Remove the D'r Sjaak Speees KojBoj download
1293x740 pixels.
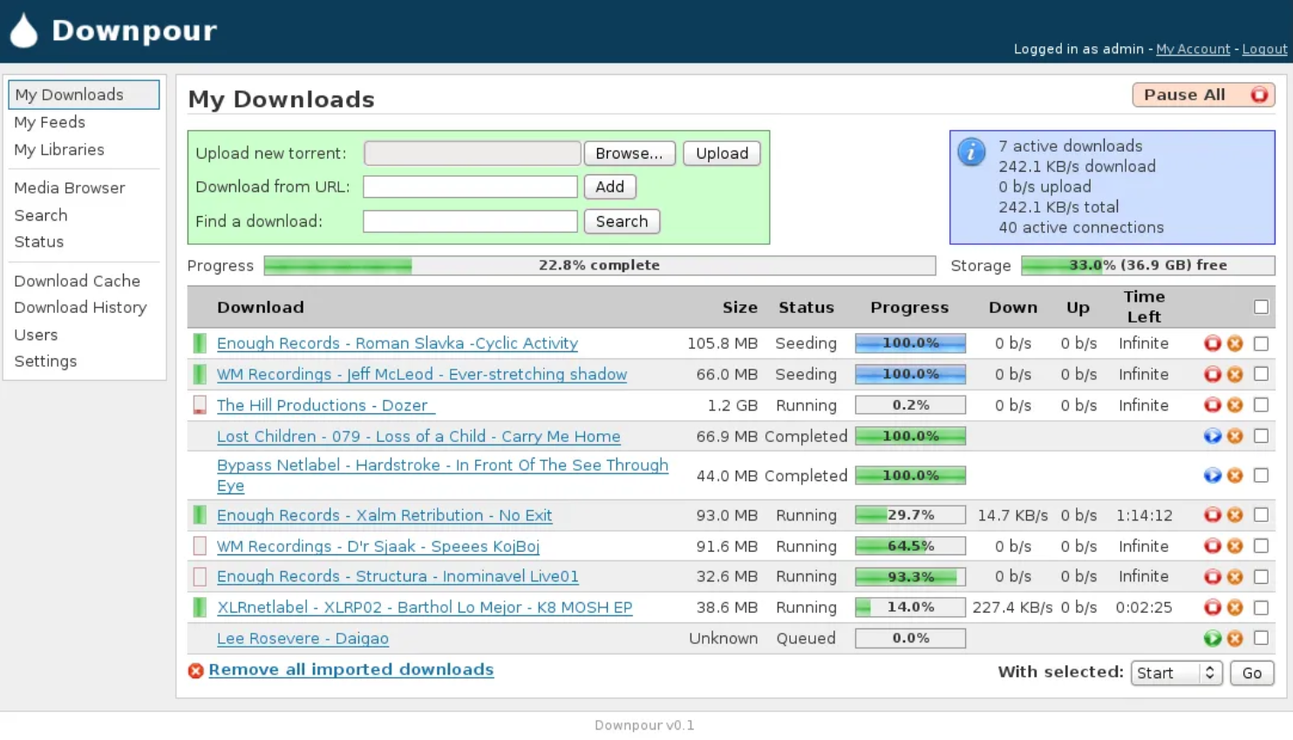click(1235, 546)
